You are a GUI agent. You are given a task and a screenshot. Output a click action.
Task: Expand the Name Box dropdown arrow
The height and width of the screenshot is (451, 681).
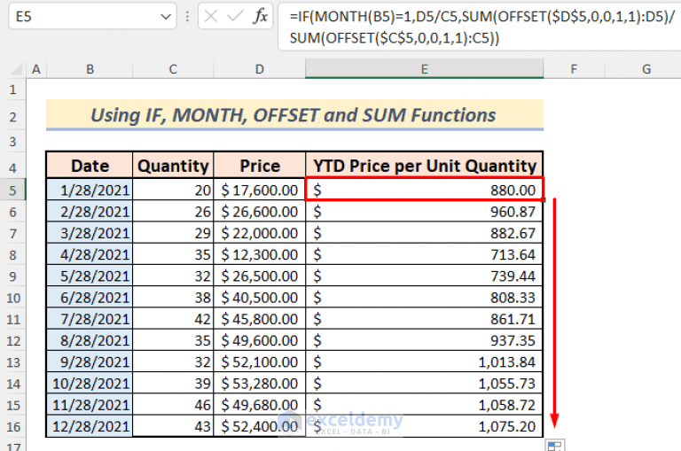point(166,17)
